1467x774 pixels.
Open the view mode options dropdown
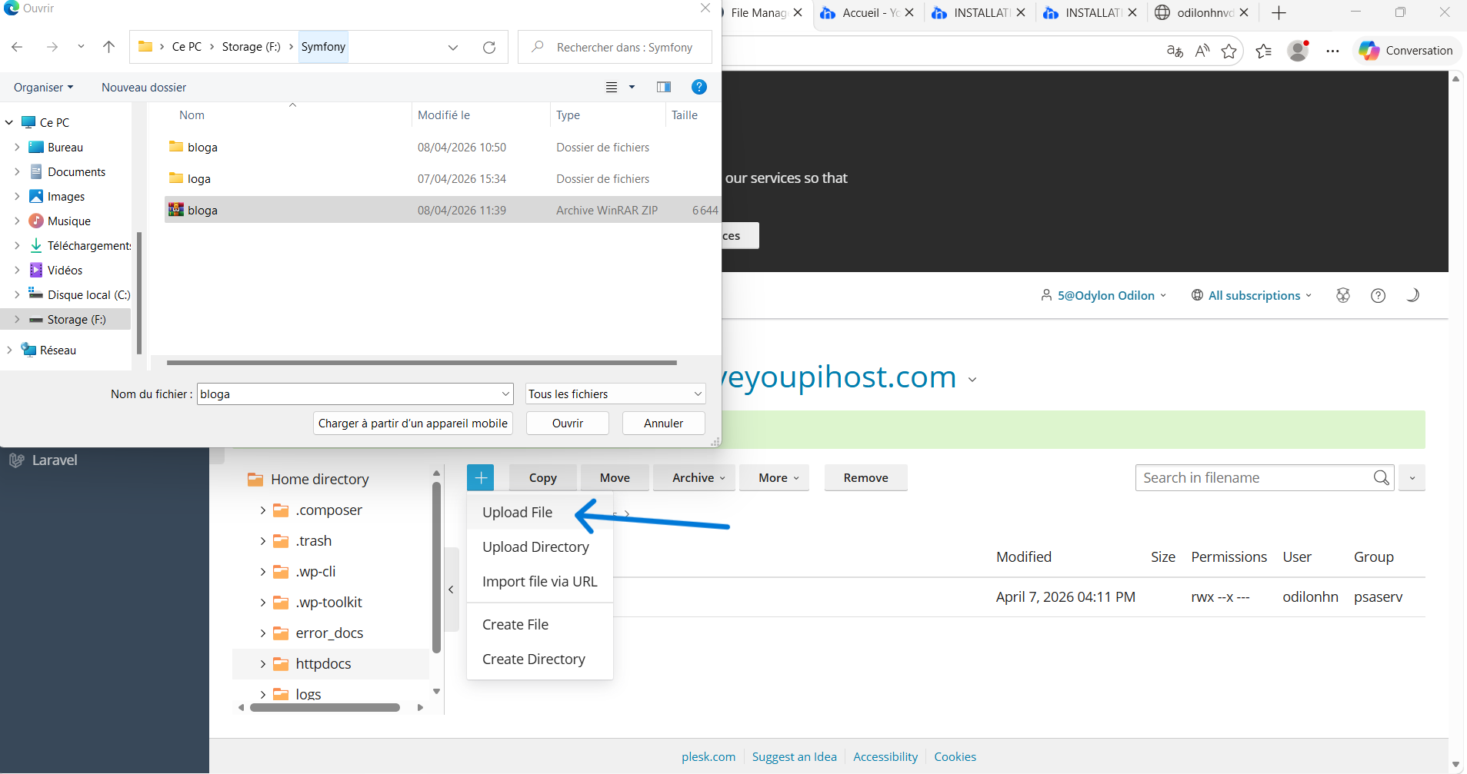631,87
